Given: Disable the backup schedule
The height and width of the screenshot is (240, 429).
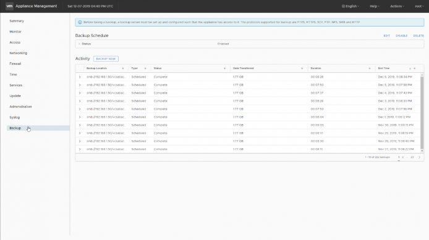Looking at the screenshot, I should (x=401, y=36).
